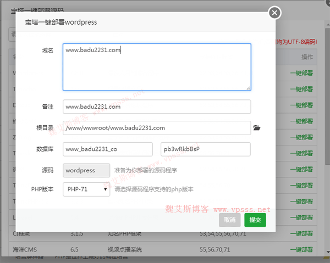Submit the form with the green 提交 button

pos(255,220)
